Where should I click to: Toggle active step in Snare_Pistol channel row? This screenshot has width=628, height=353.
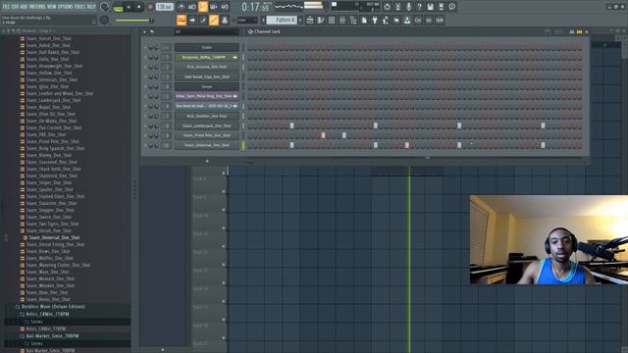[323, 135]
